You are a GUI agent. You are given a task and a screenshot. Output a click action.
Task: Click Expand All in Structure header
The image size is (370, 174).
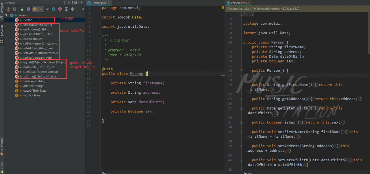coord(64,3)
